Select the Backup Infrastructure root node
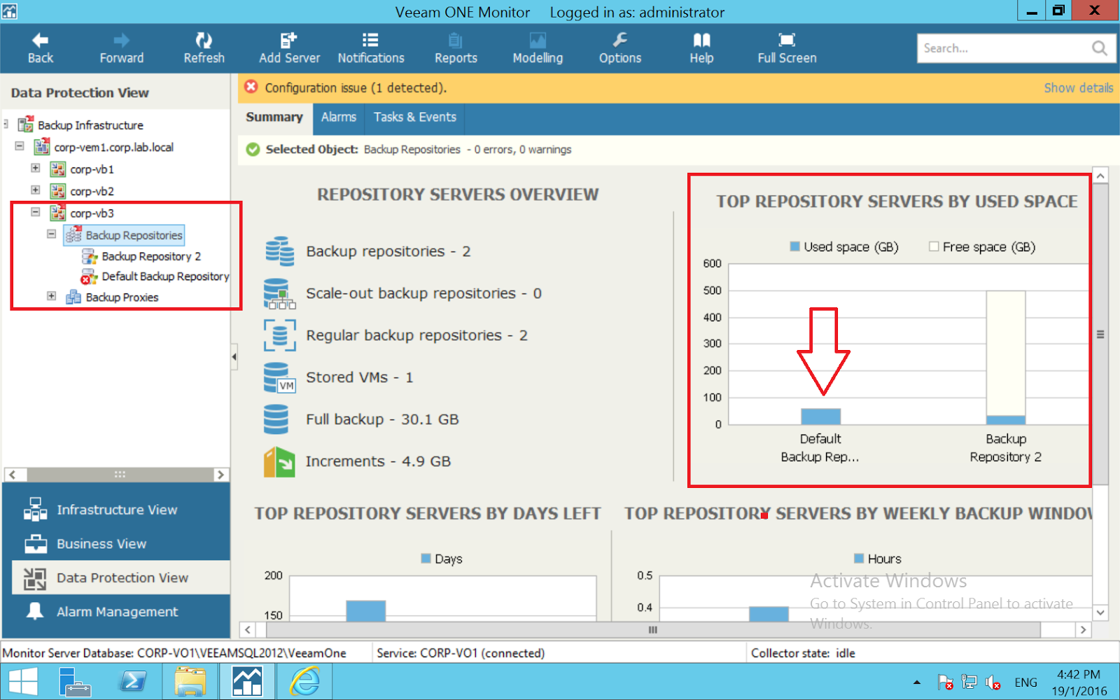This screenshot has width=1120, height=700. tap(90, 125)
